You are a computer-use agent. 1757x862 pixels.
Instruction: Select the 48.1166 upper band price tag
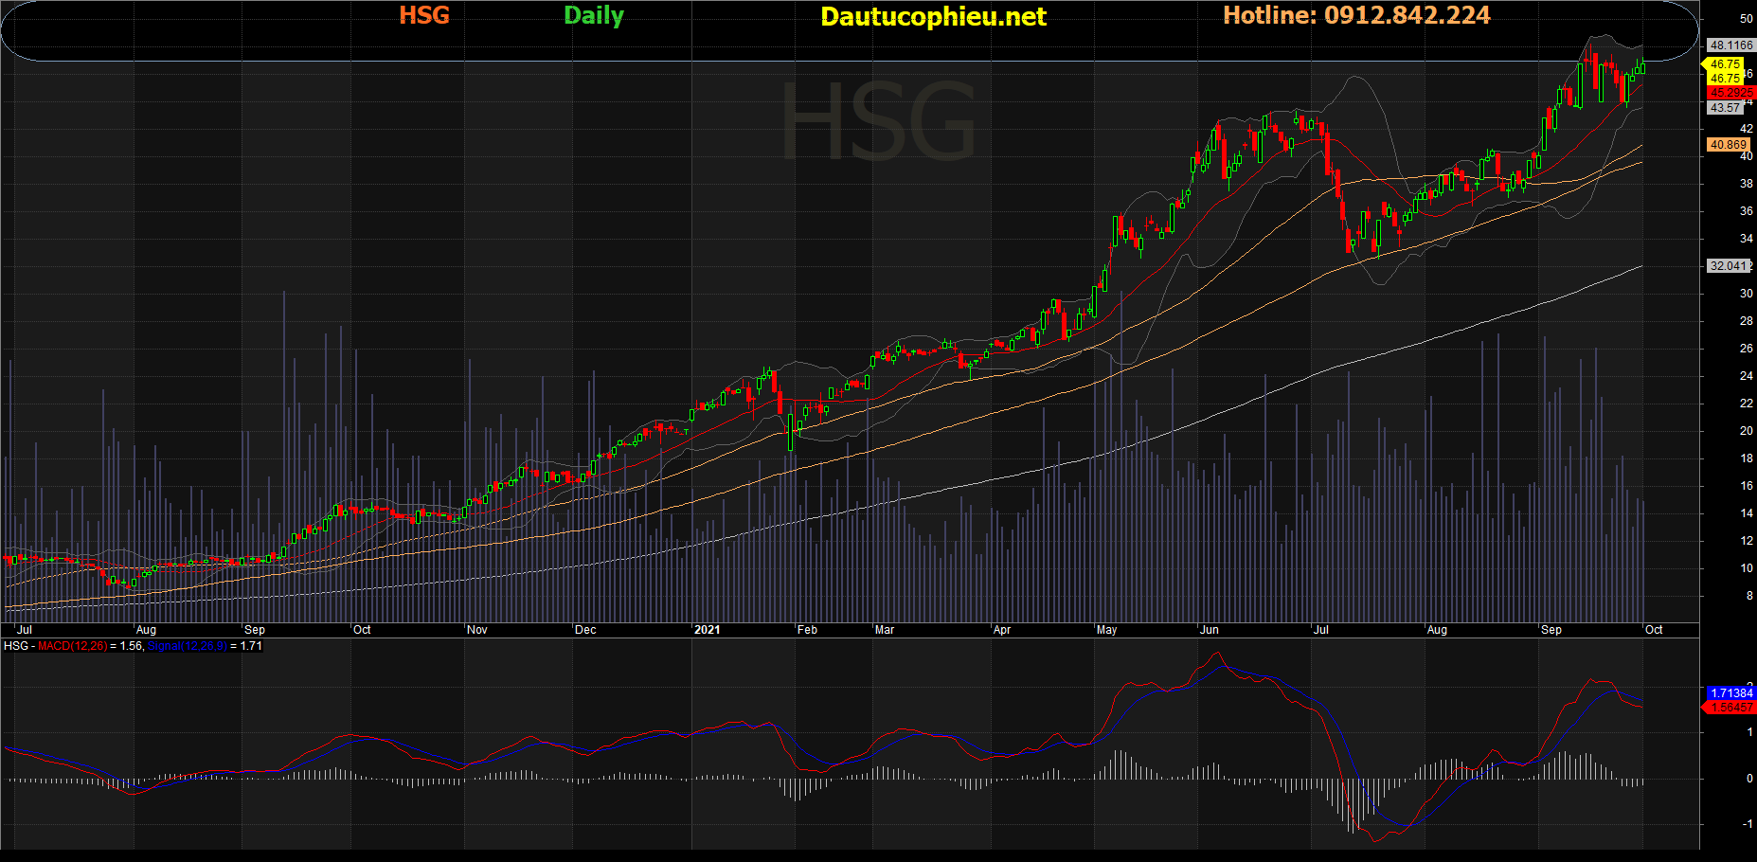tap(1730, 45)
